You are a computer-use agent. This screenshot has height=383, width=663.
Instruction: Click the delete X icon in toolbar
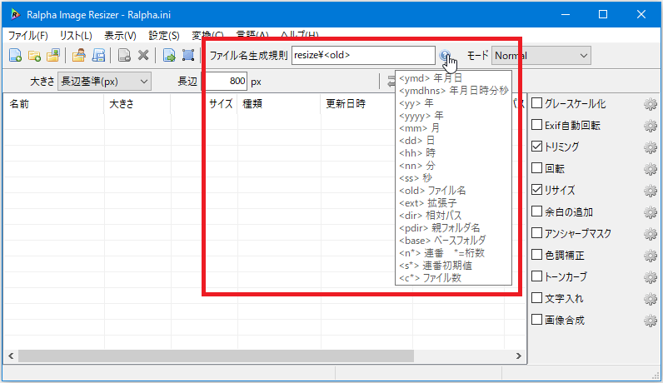point(143,56)
